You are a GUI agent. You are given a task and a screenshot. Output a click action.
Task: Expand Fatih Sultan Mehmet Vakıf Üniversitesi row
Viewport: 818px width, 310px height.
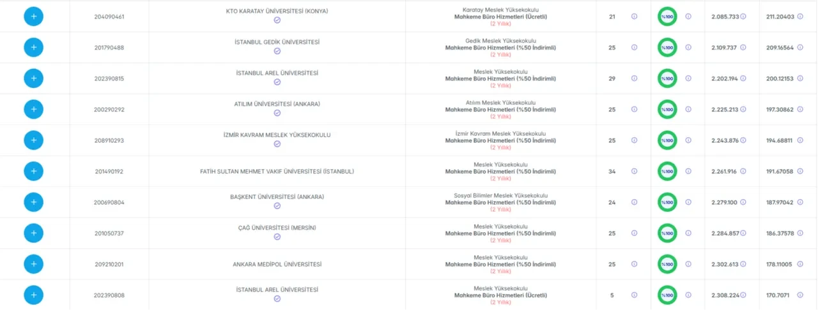(33, 172)
